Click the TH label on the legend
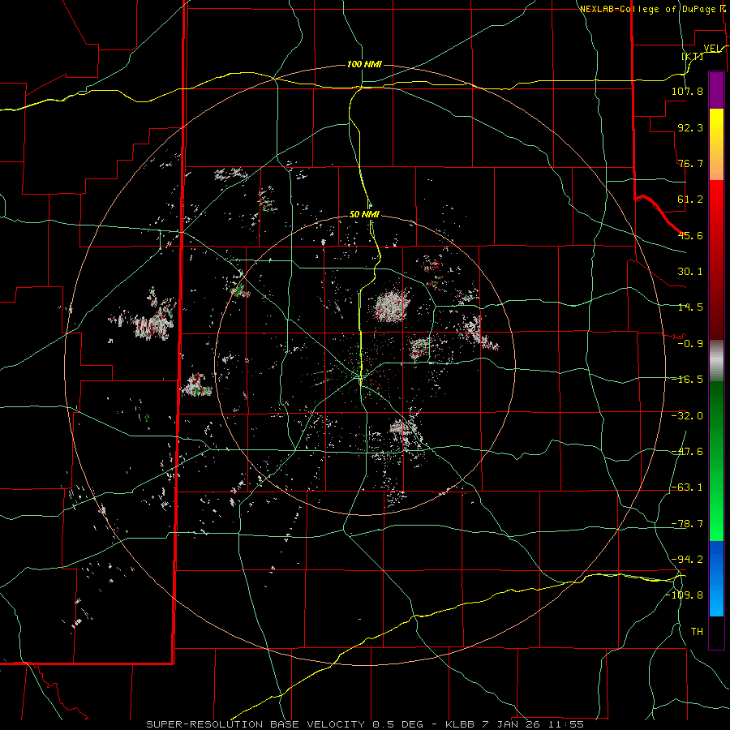 pyautogui.click(x=697, y=631)
